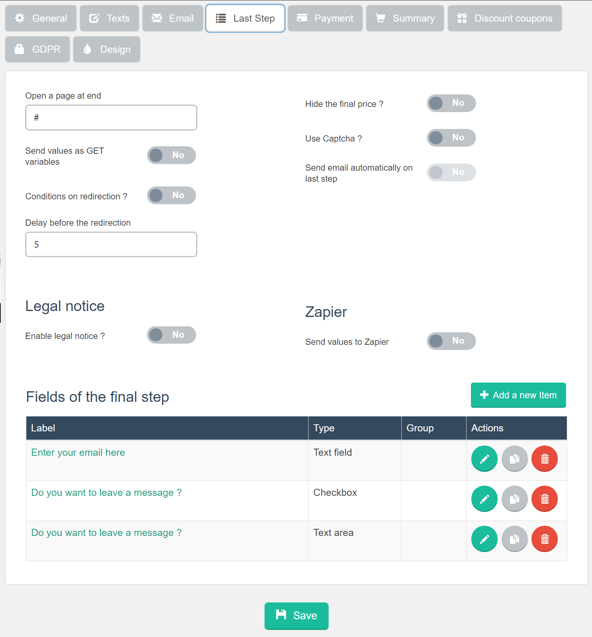Edit the 'Enter your email here' field
The width and height of the screenshot is (592, 637).
pos(484,458)
